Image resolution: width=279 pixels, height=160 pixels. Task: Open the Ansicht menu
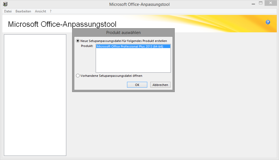40,11
